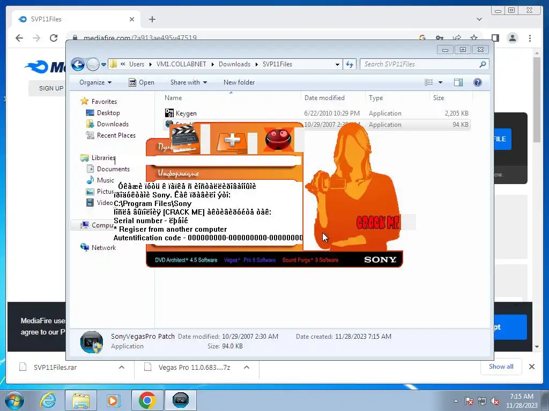Expand the view options dropdown arrow

click(x=441, y=82)
